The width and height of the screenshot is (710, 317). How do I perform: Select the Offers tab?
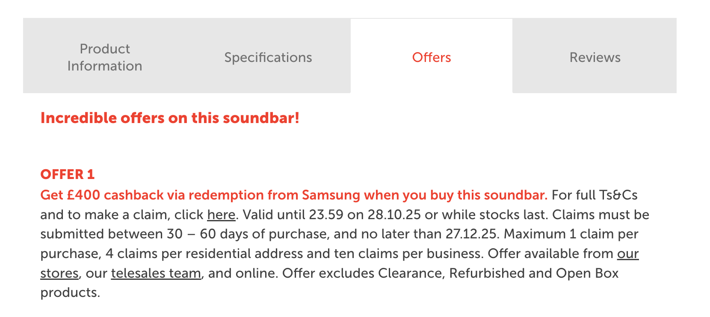[x=432, y=57]
